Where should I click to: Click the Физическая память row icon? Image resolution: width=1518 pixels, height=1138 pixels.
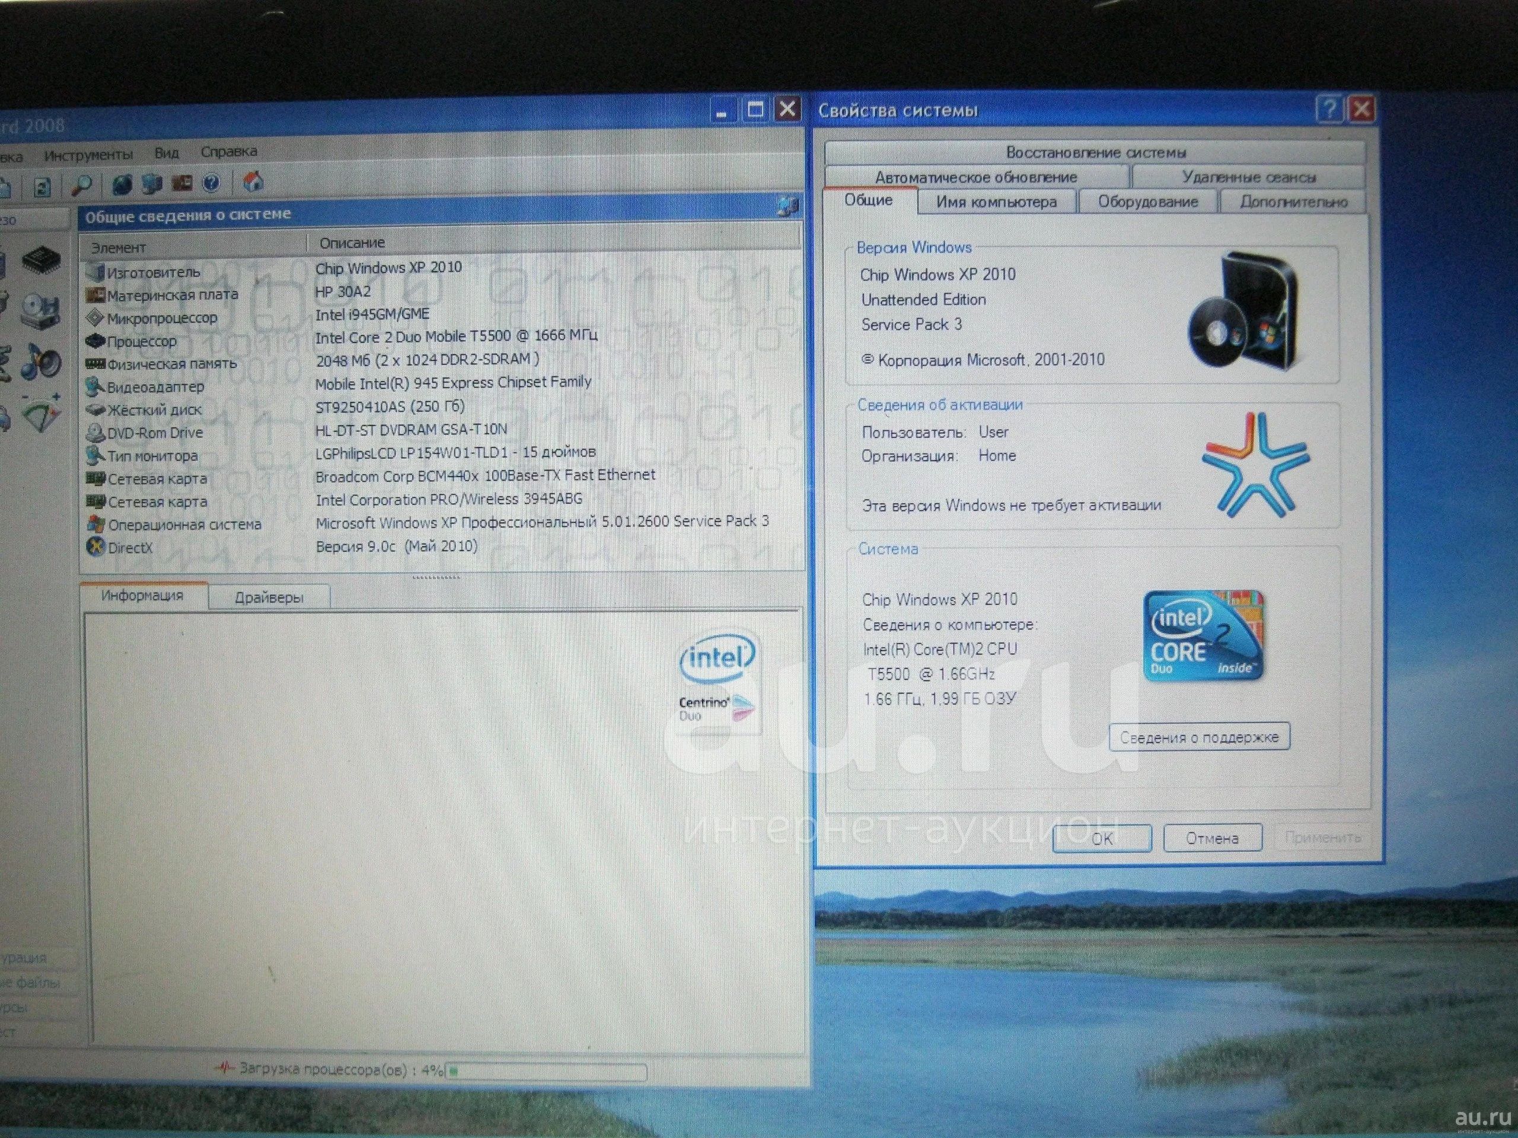95,363
